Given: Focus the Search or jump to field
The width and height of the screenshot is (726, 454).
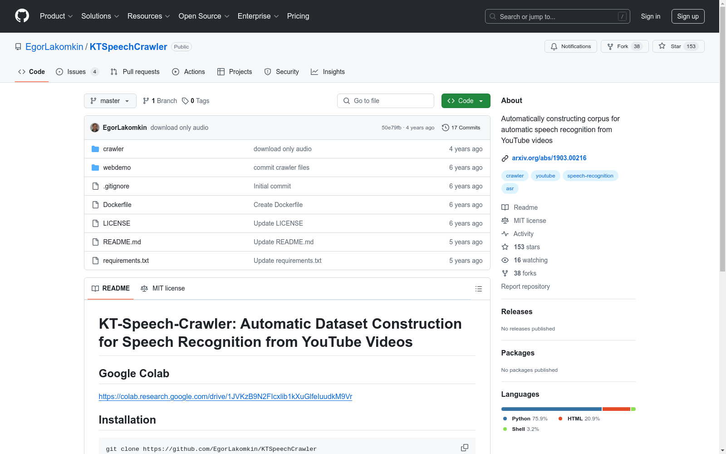Looking at the screenshot, I should [x=558, y=16].
